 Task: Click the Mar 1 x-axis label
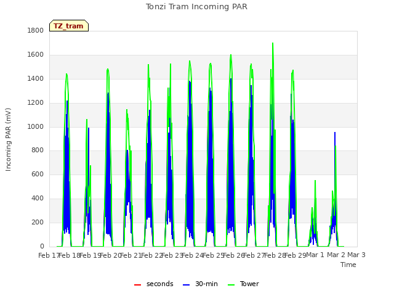tap(315, 255)
